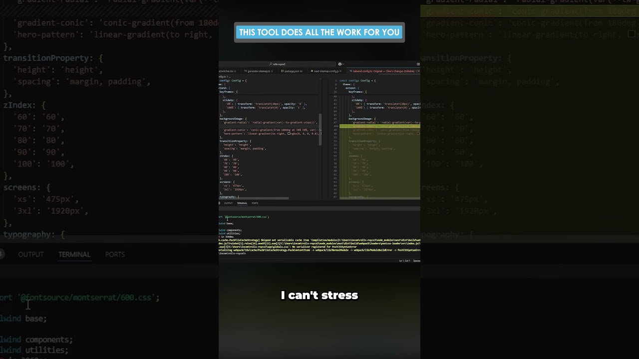The image size is (639, 359).
Task: Toggle the layout icon at title bar edge
Action: [418, 64]
